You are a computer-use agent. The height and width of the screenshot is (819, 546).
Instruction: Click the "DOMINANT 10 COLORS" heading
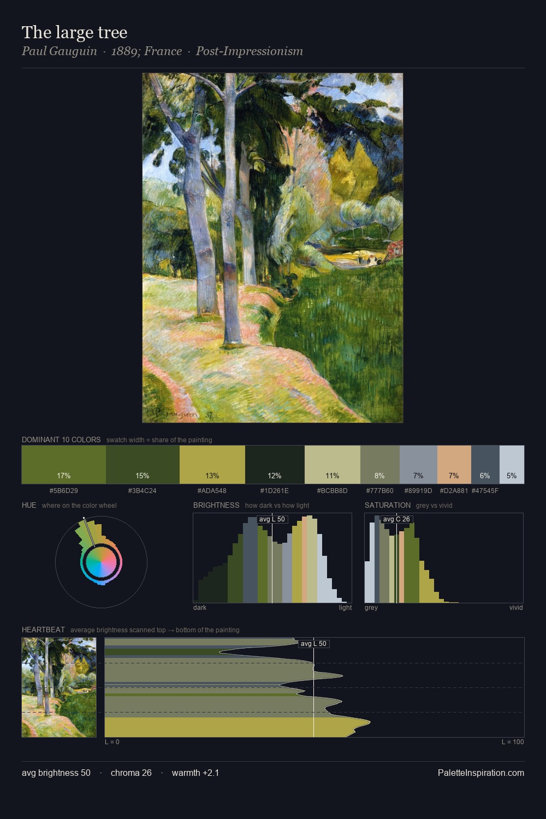(61, 440)
